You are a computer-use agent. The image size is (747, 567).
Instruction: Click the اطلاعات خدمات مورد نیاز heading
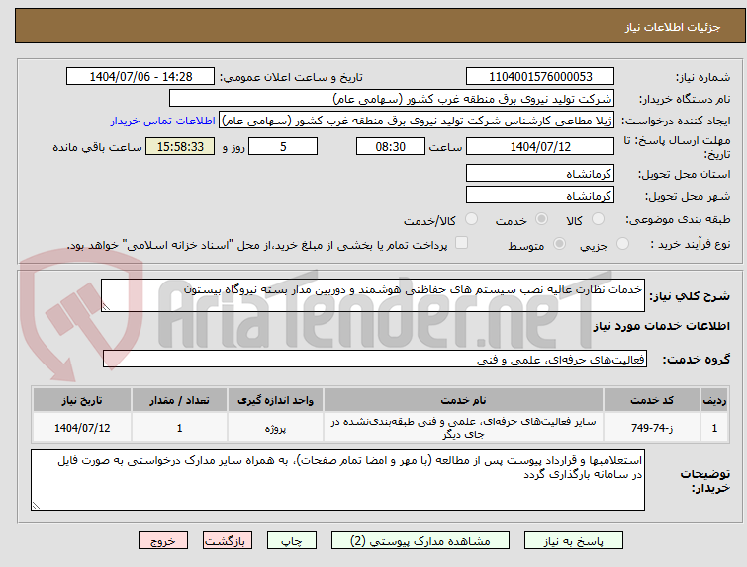[661, 326]
